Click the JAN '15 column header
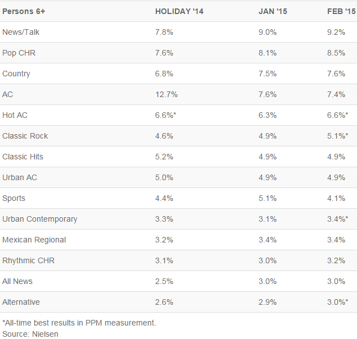This screenshot has height=339, width=357. pos(273,11)
